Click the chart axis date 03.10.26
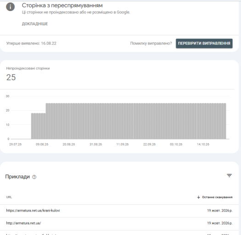This screenshot has height=235, width=241. [176, 144]
